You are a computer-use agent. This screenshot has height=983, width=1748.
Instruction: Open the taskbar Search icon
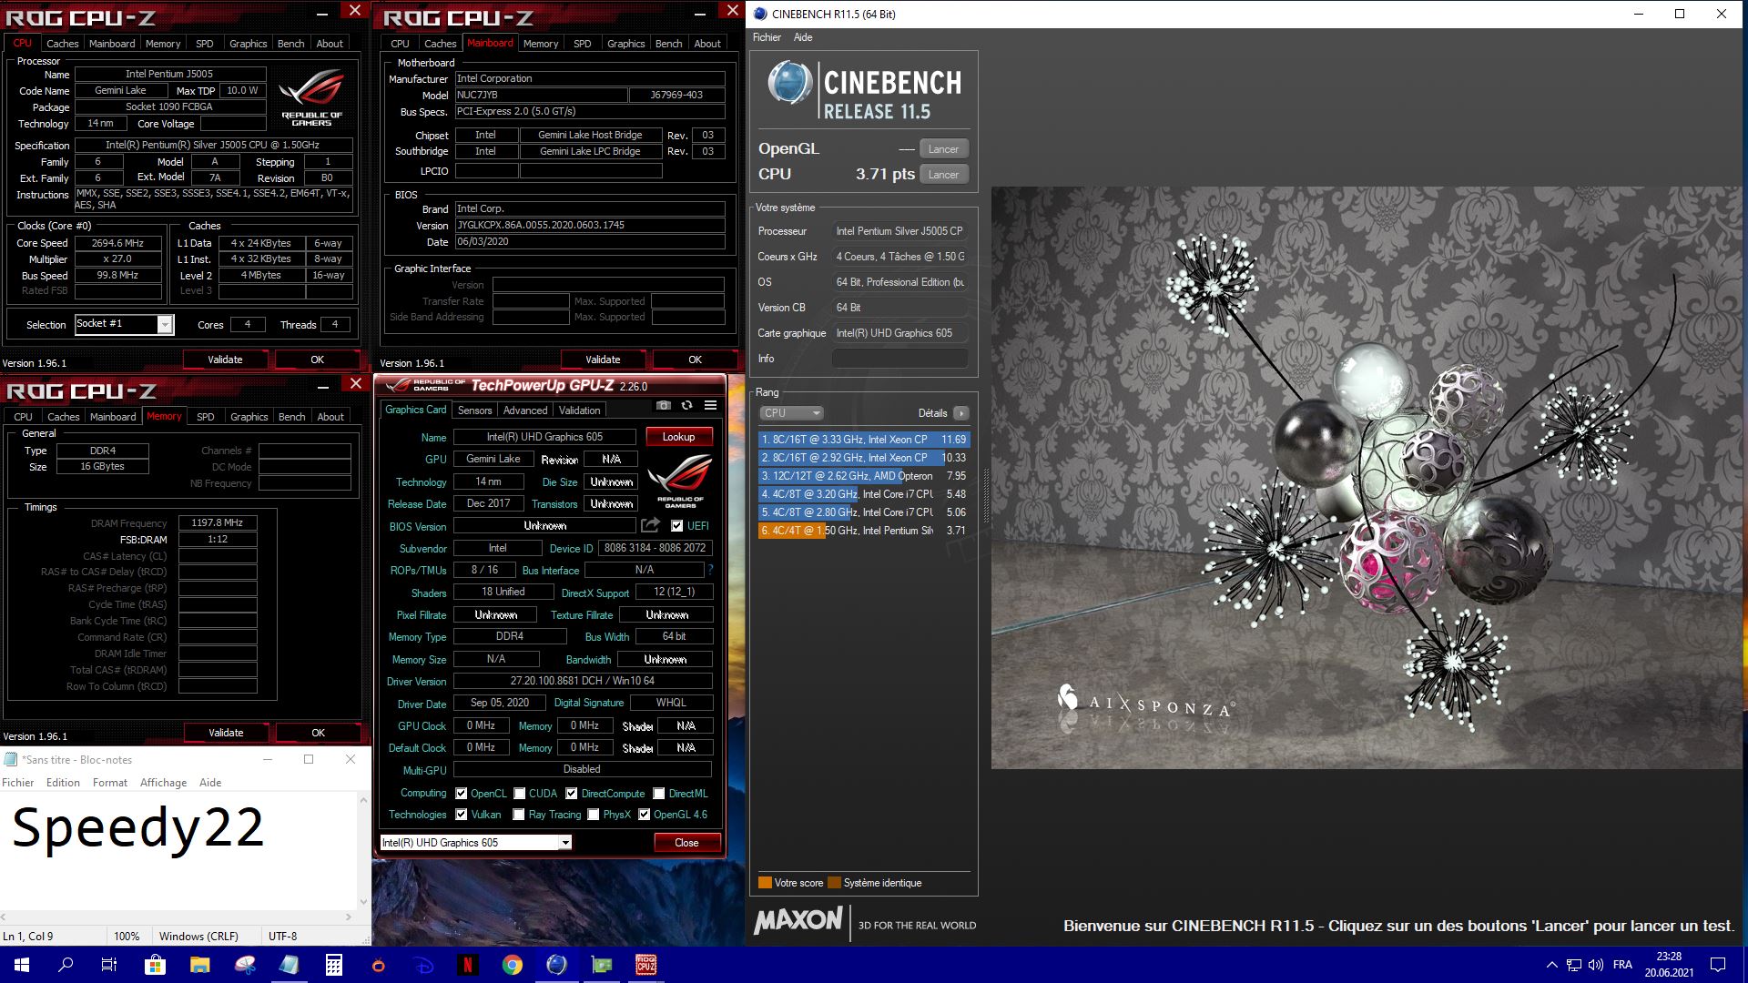pyautogui.click(x=66, y=965)
